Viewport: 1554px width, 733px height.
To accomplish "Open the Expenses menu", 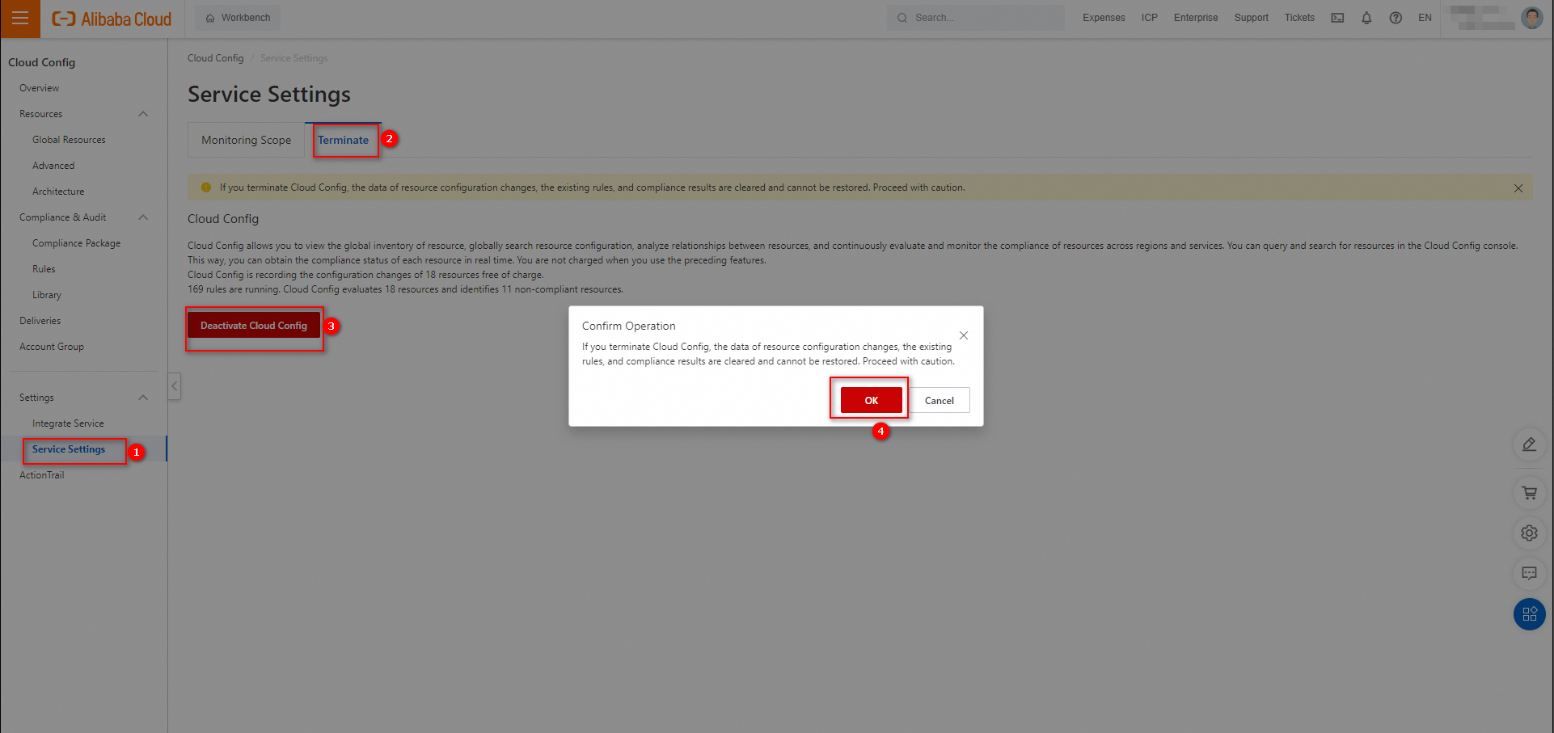I will (x=1104, y=18).
